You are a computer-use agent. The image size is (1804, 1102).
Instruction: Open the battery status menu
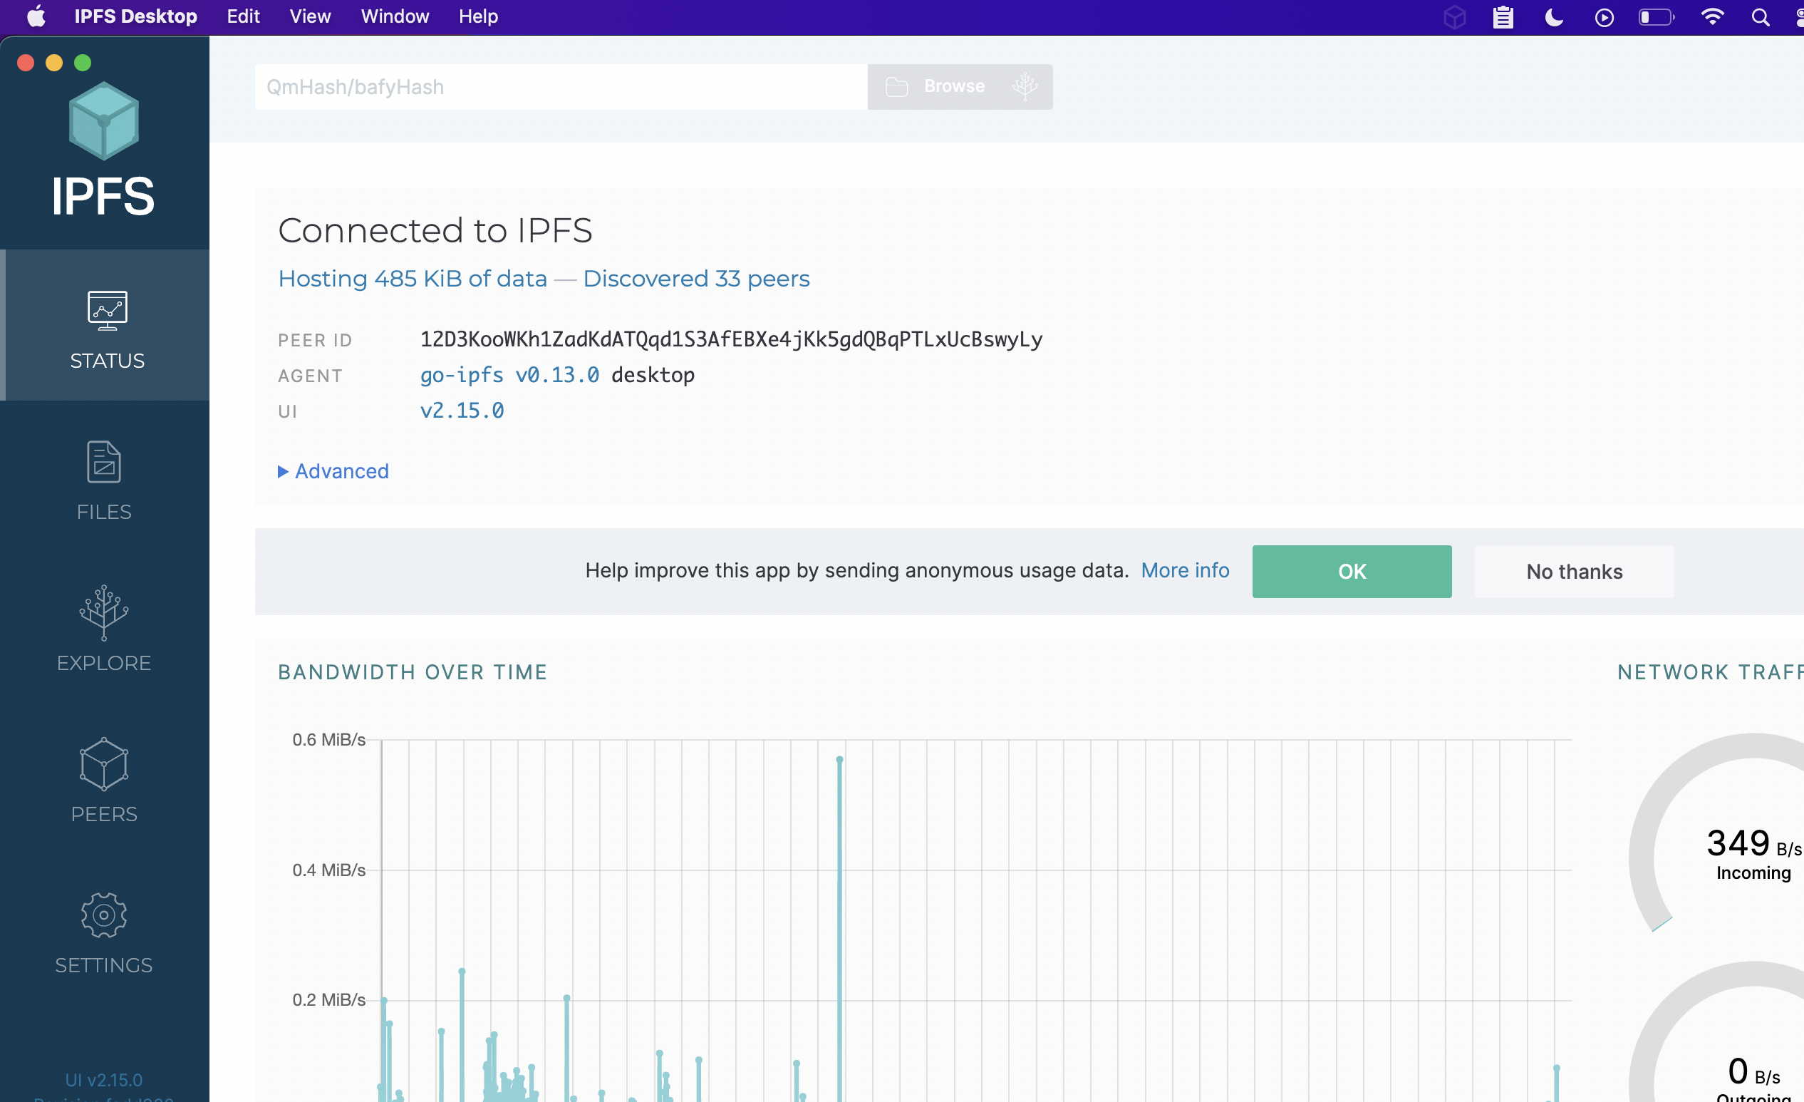click(1656, 17)
